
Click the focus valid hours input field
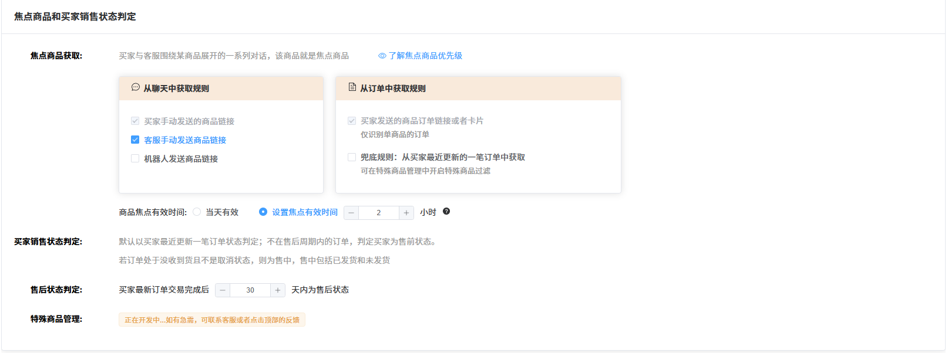[x=379, y=213]
